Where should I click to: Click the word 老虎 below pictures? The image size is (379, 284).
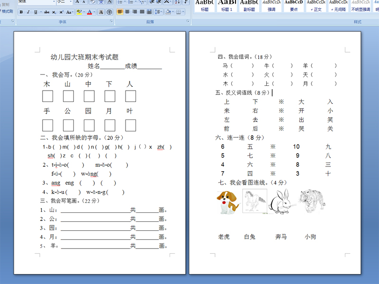pyautogui.click(x=224, y=237)
